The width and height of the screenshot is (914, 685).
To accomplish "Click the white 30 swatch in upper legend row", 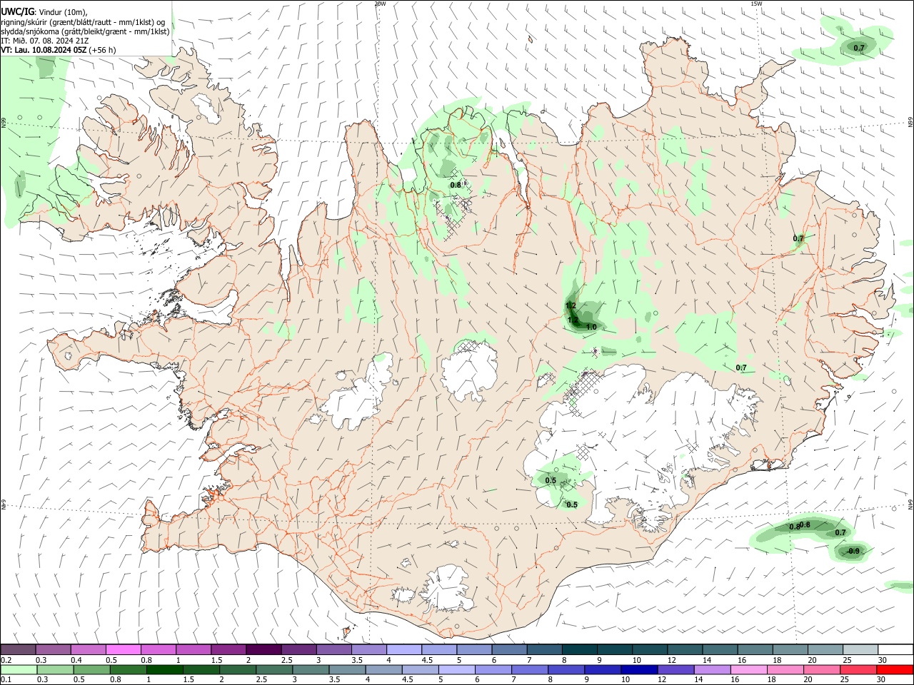I will [x=895, y=650].
